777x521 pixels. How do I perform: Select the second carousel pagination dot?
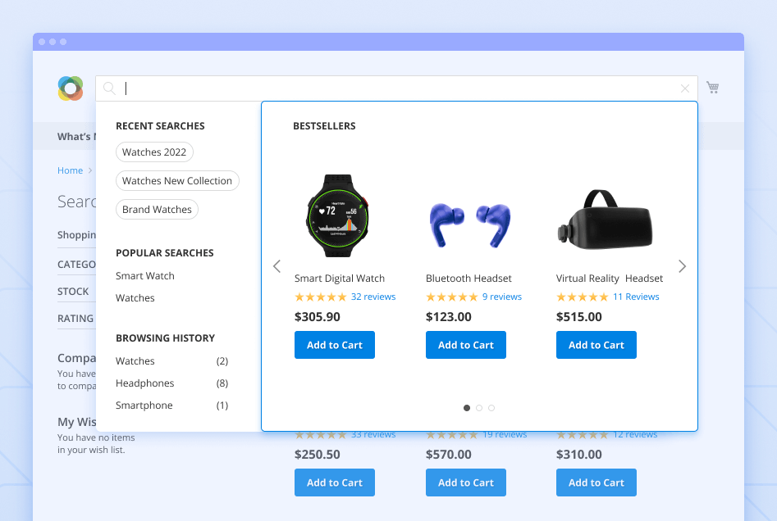click(x=479, y=407)
